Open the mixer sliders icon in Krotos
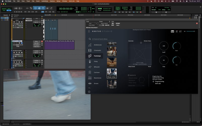The width and height of the screenshot is (202, 126). tap(180, 31)
